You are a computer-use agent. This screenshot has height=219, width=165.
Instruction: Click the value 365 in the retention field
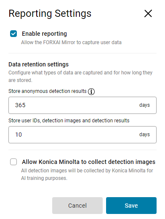coord(20,105)
